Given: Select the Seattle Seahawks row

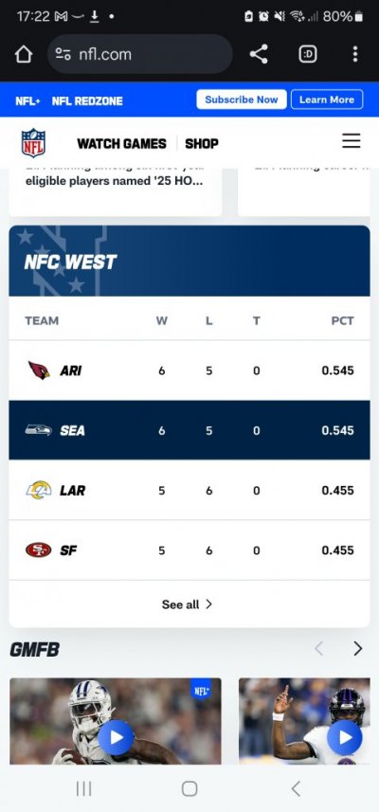Looking at the screenshot, I should (x=189, y=430).
